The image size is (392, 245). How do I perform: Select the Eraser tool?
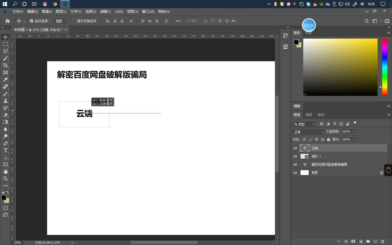(x=5, y=115)
